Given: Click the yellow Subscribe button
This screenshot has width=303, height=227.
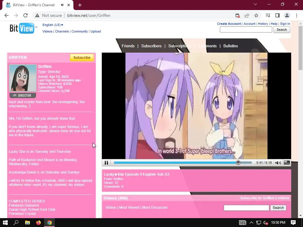Looking at the screenshot, I should [x=82, y=58].
